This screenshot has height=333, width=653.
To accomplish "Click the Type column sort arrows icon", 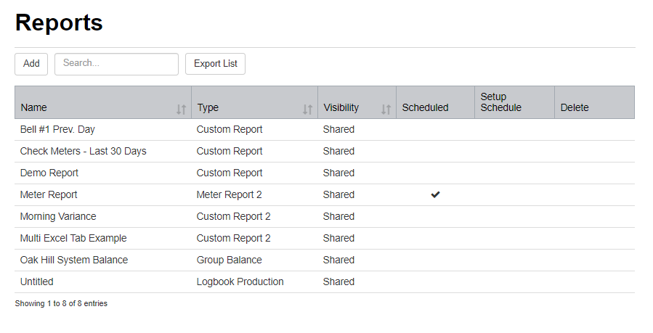I will [307, 109].
